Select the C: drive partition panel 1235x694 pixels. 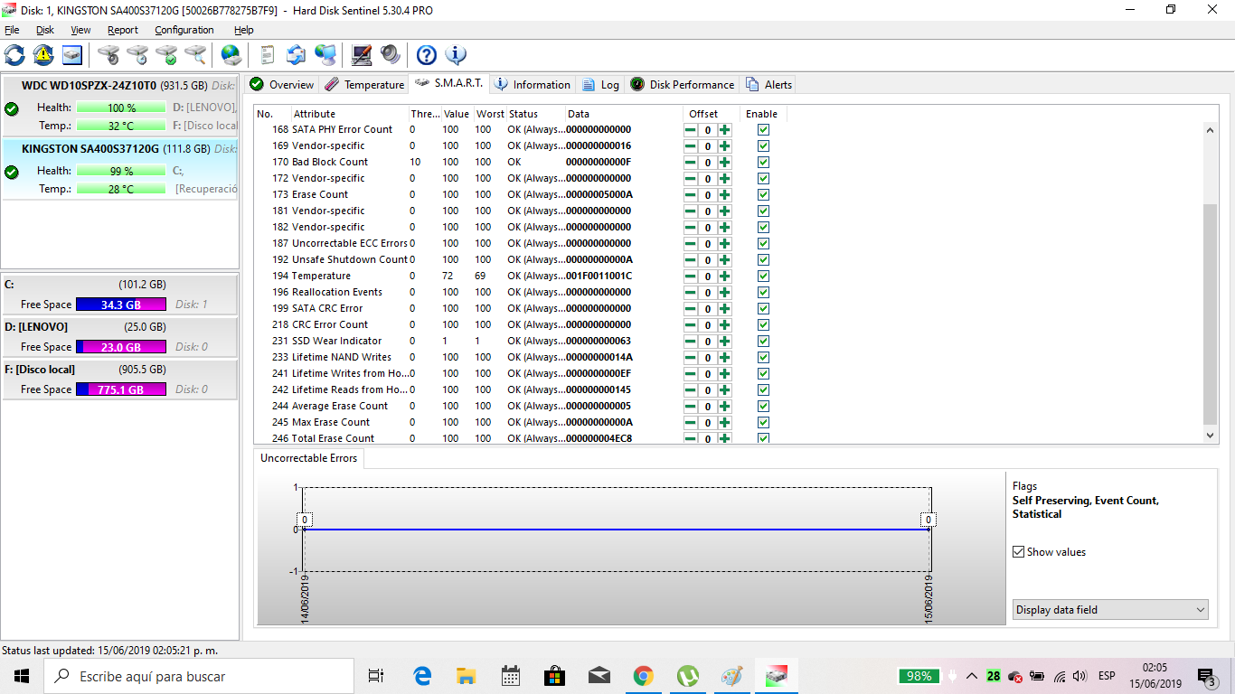[x=119, y=294]
